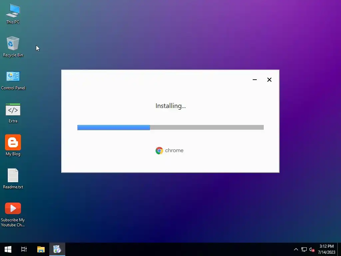Screen dimensions: 341x256
Task: Select the Recycle Bin icon
Action: coord(13,47)
